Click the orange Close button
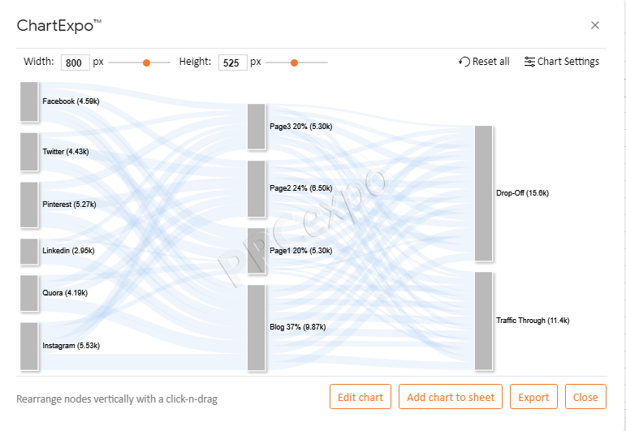Viewport: 626px width, 431px height. (585, 397)
